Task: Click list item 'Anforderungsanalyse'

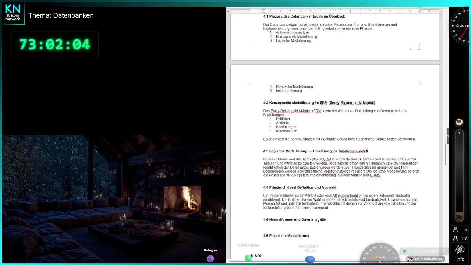Action: (293, 32)
